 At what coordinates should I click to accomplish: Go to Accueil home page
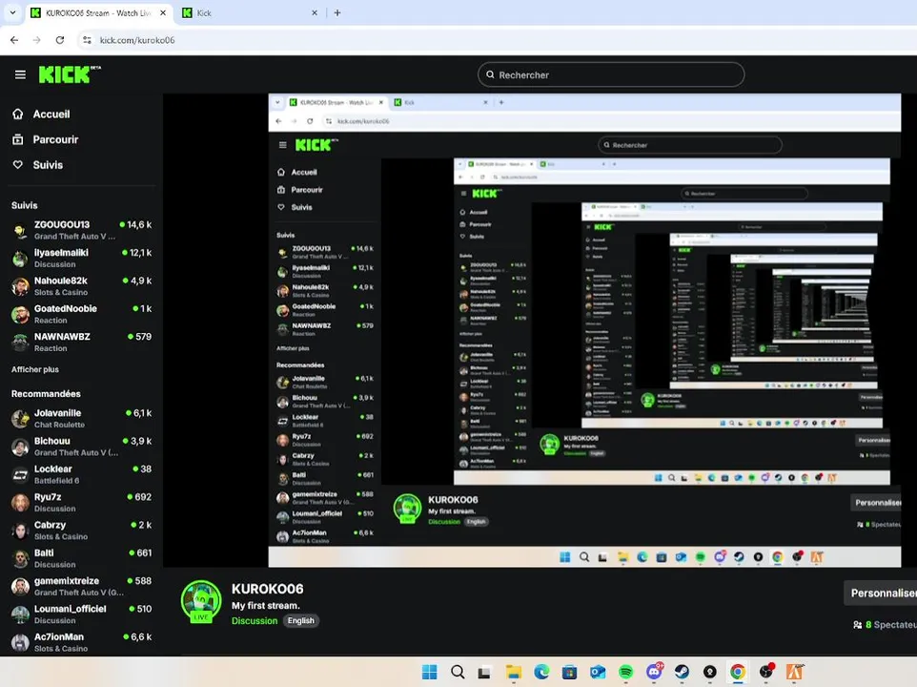[x=51, y=114]
